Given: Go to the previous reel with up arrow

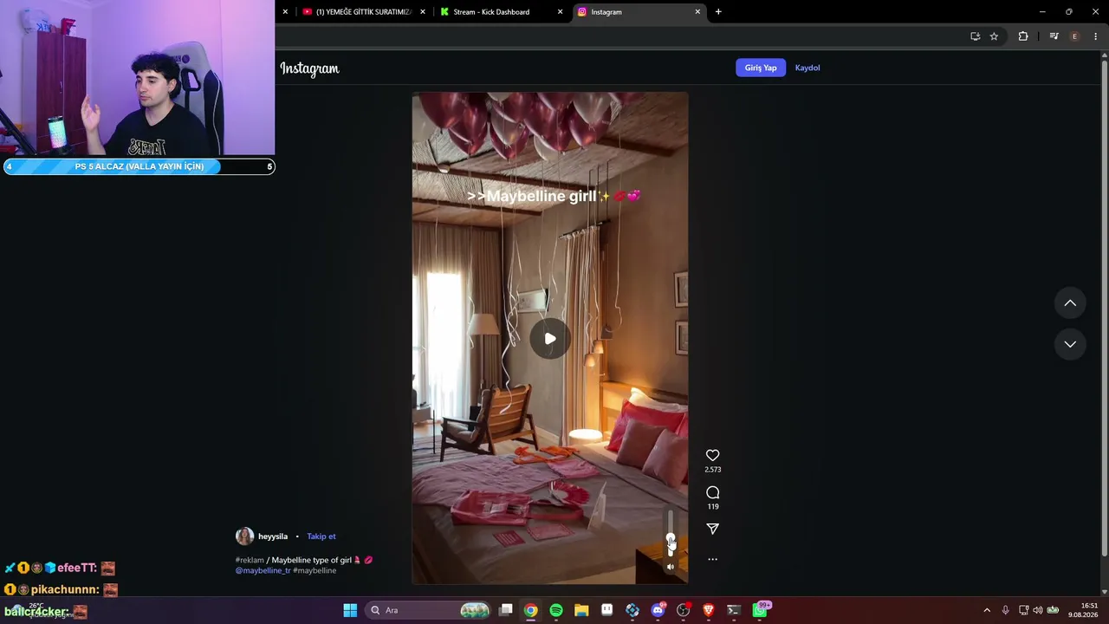Looking at the screenshot, I should [1070, 302].
